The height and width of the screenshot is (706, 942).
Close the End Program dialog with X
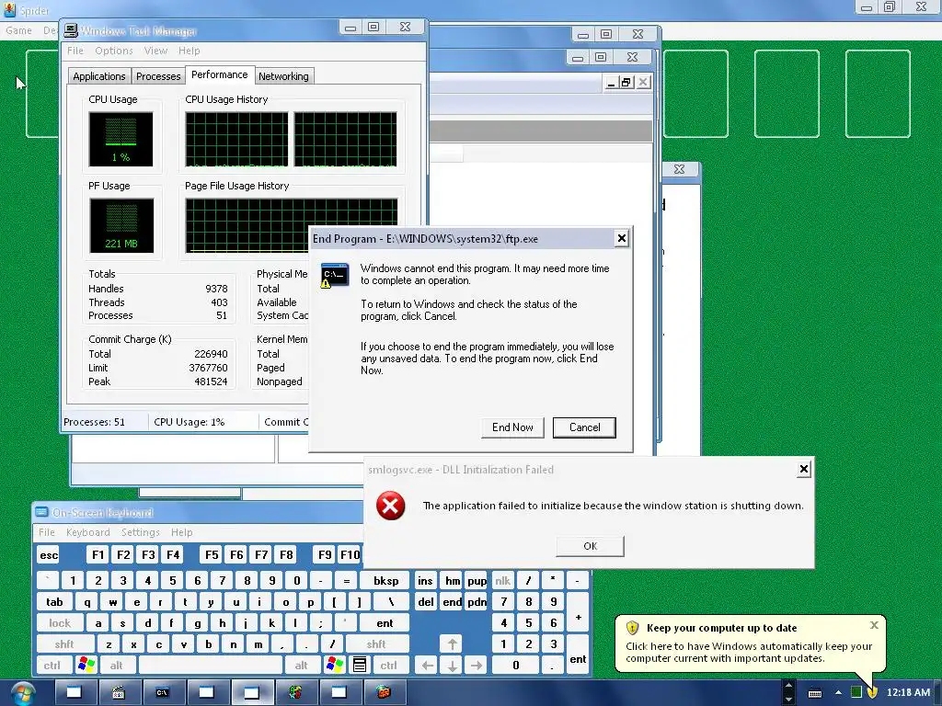(x=622, y=238)
